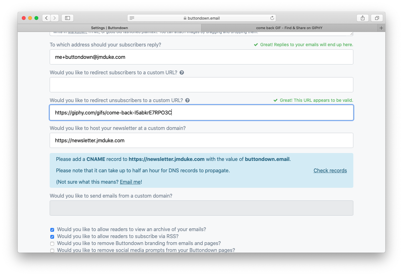Focus the reply-to email address field
The image size is (403, 276).
[x=201, y=57]
